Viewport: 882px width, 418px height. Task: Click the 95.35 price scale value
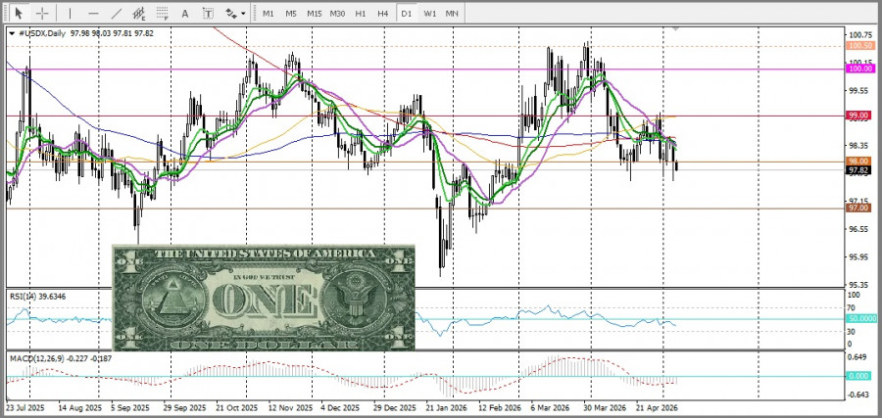click(857, 284)
